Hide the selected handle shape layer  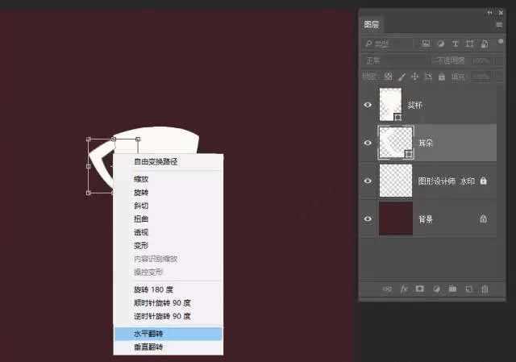click(368, 143)
